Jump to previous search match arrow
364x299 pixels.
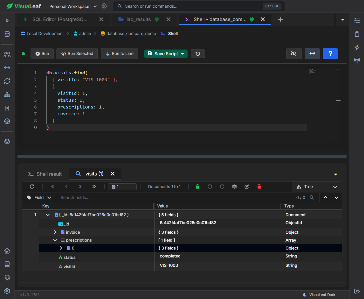325,198
